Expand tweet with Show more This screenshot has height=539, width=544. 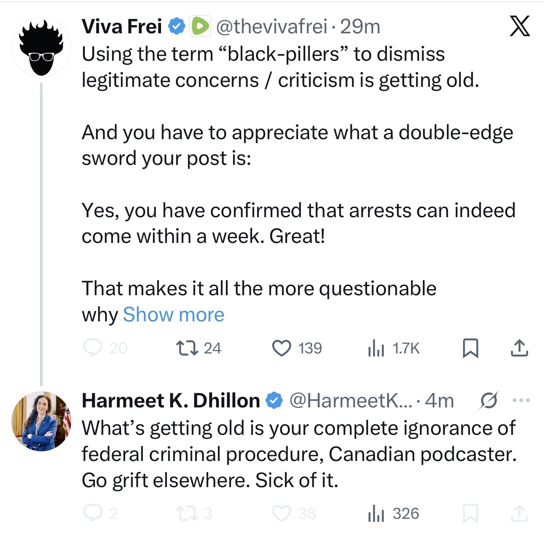[173, 315]
